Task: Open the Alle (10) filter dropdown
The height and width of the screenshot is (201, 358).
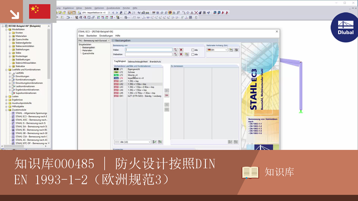Action: tap(149, 142)
